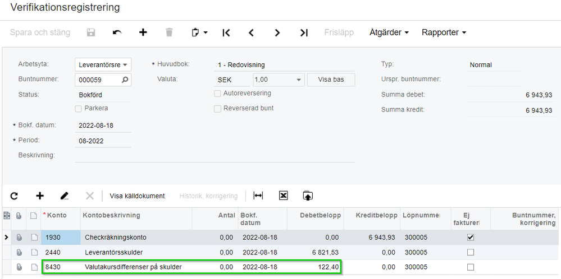561x279 pixels.
Task: Refresh the detail grid
Action: (x=14, y=196)
